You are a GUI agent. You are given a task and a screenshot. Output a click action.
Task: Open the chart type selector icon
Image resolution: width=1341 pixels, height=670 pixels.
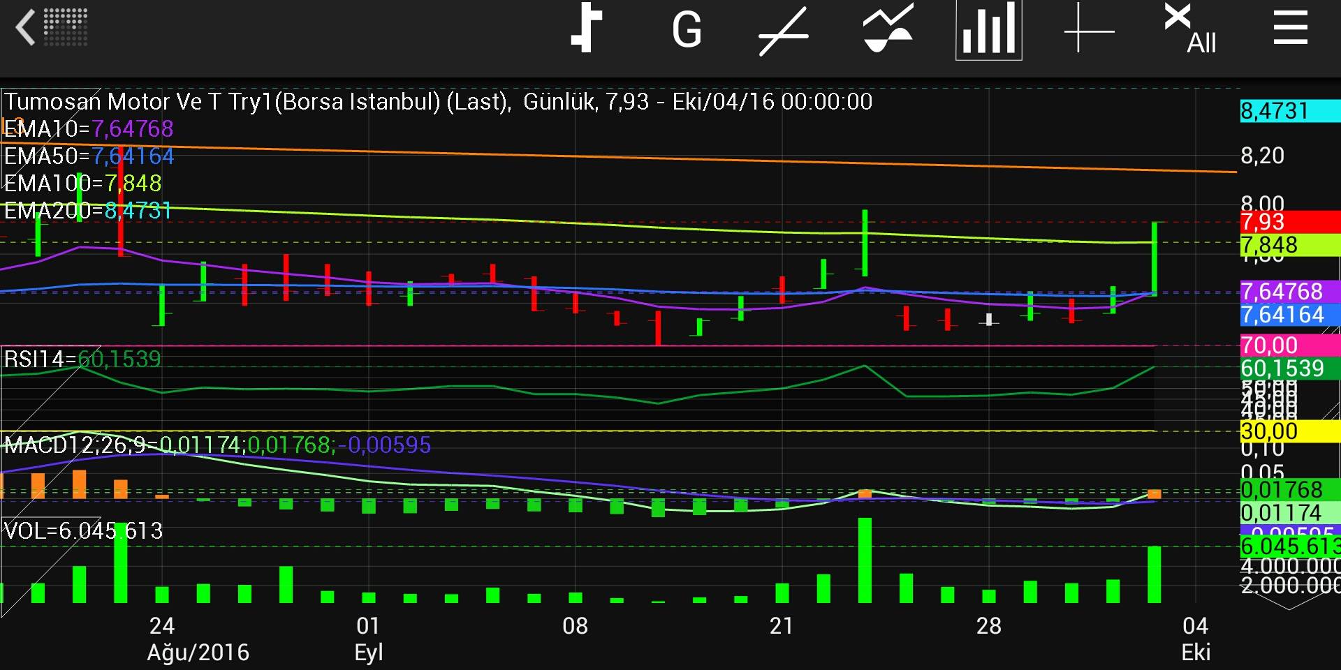pyautogui.click(x=586, y=29)
